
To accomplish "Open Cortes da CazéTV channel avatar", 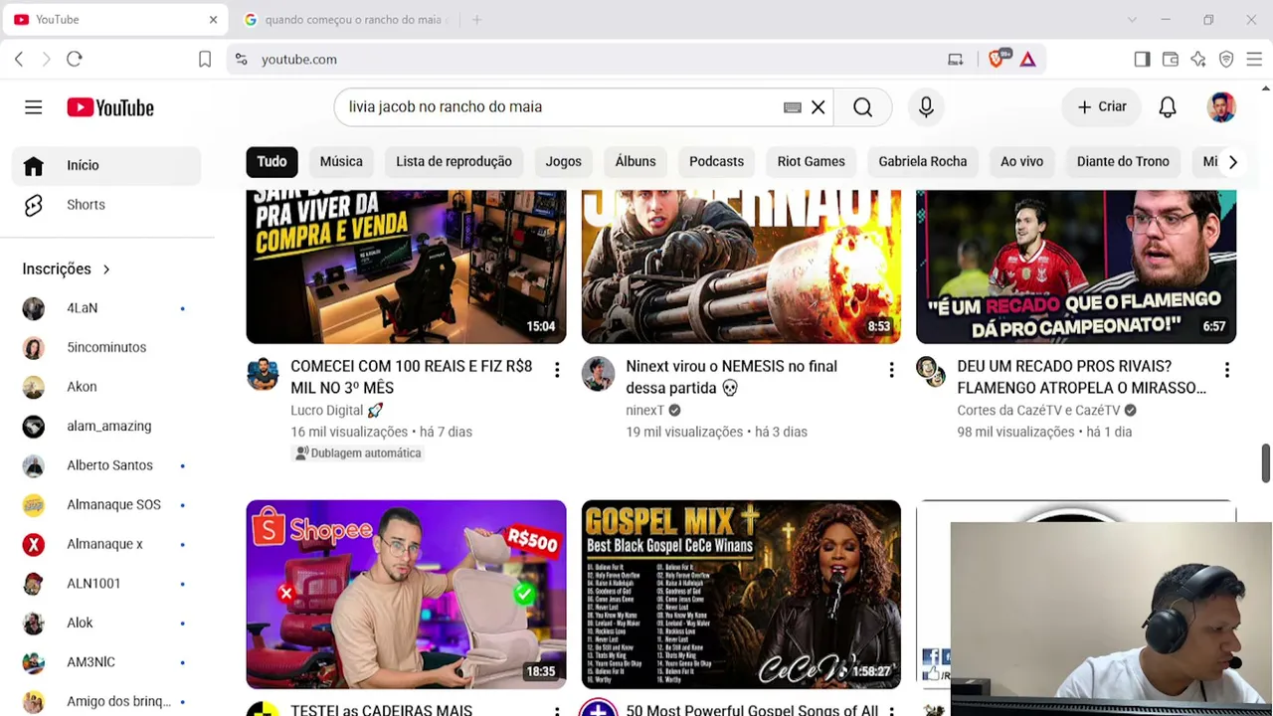I will [932, 374].
